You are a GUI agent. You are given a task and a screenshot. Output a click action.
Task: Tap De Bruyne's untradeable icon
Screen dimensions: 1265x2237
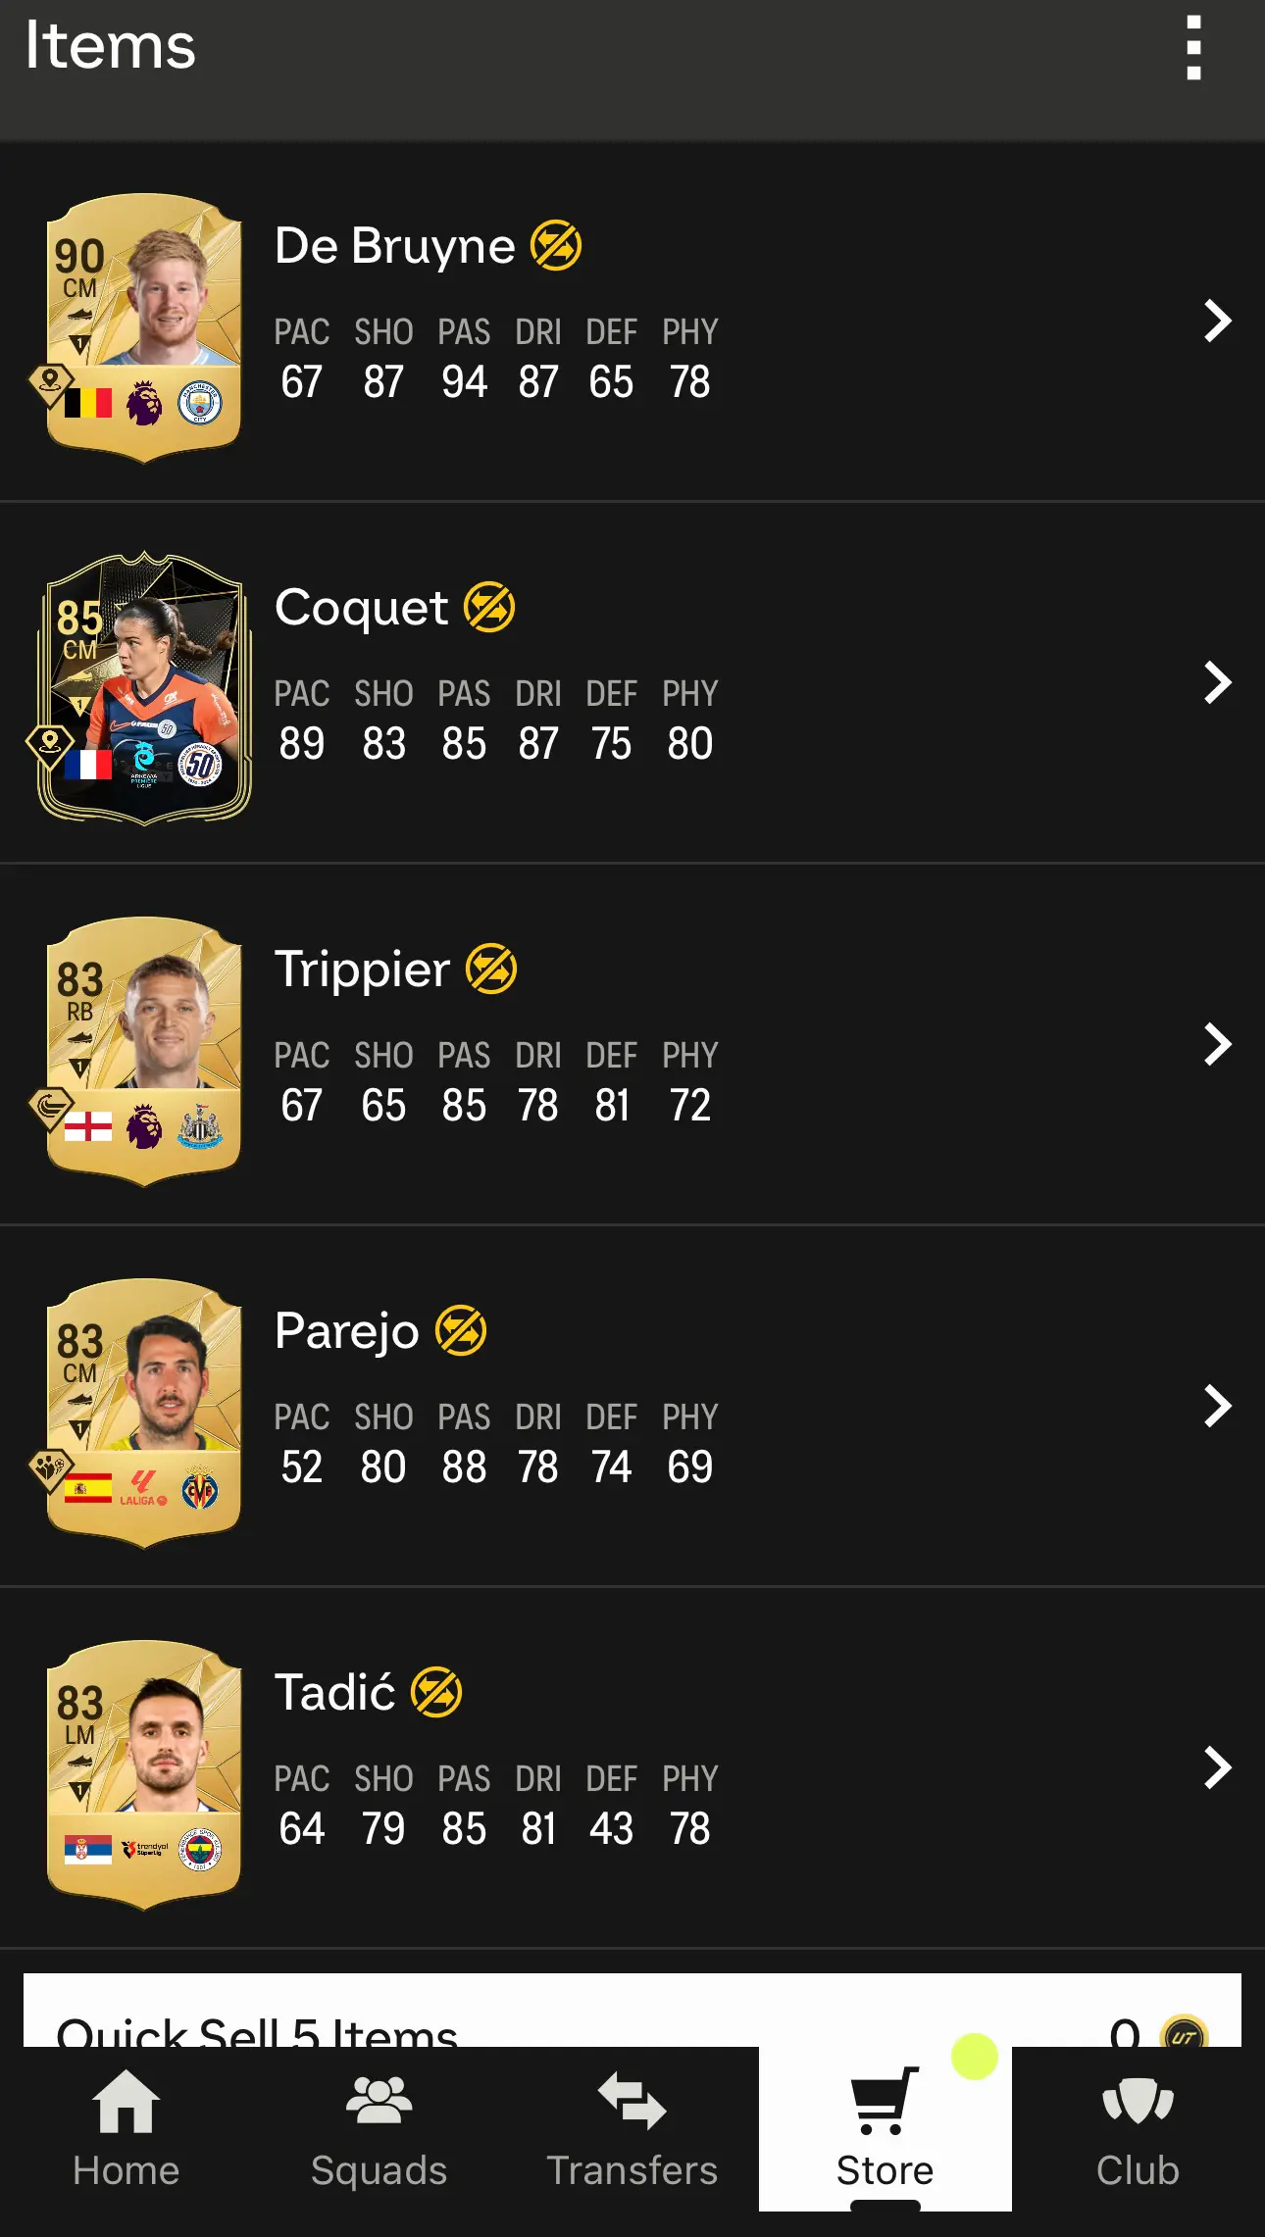pos(556,245)
